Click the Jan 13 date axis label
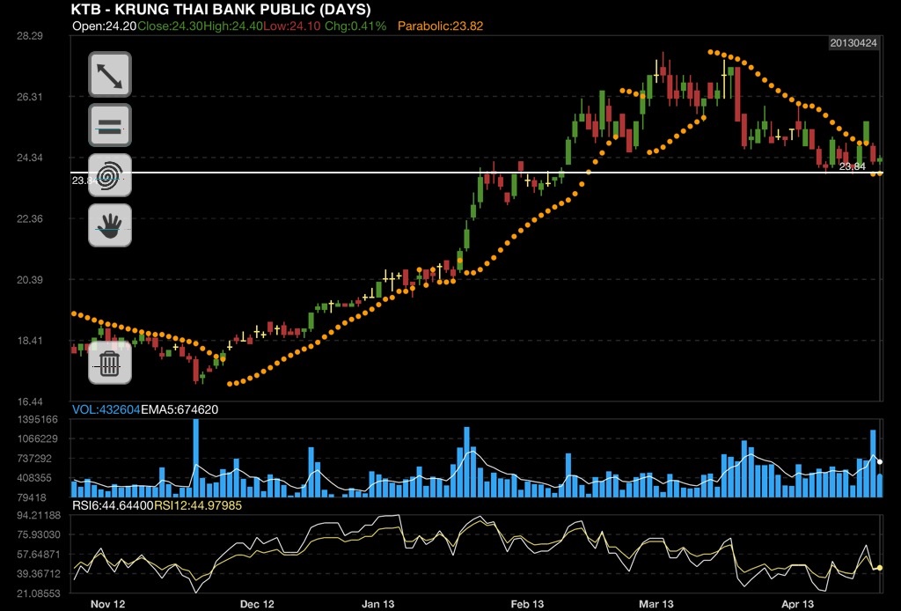The width and height of the screenshot is (901, 611). 378,604
